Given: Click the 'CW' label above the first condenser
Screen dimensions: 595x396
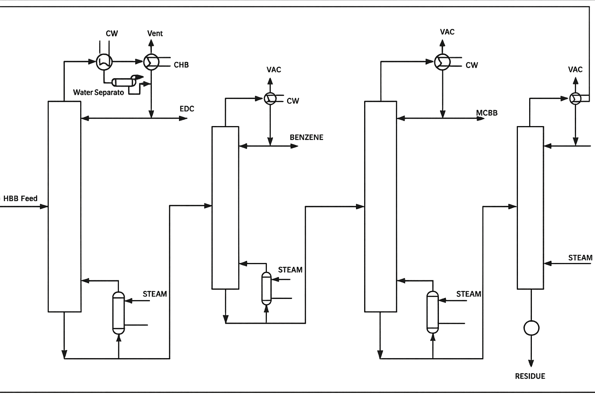Looking at the screenshot, I should point(112,34).
